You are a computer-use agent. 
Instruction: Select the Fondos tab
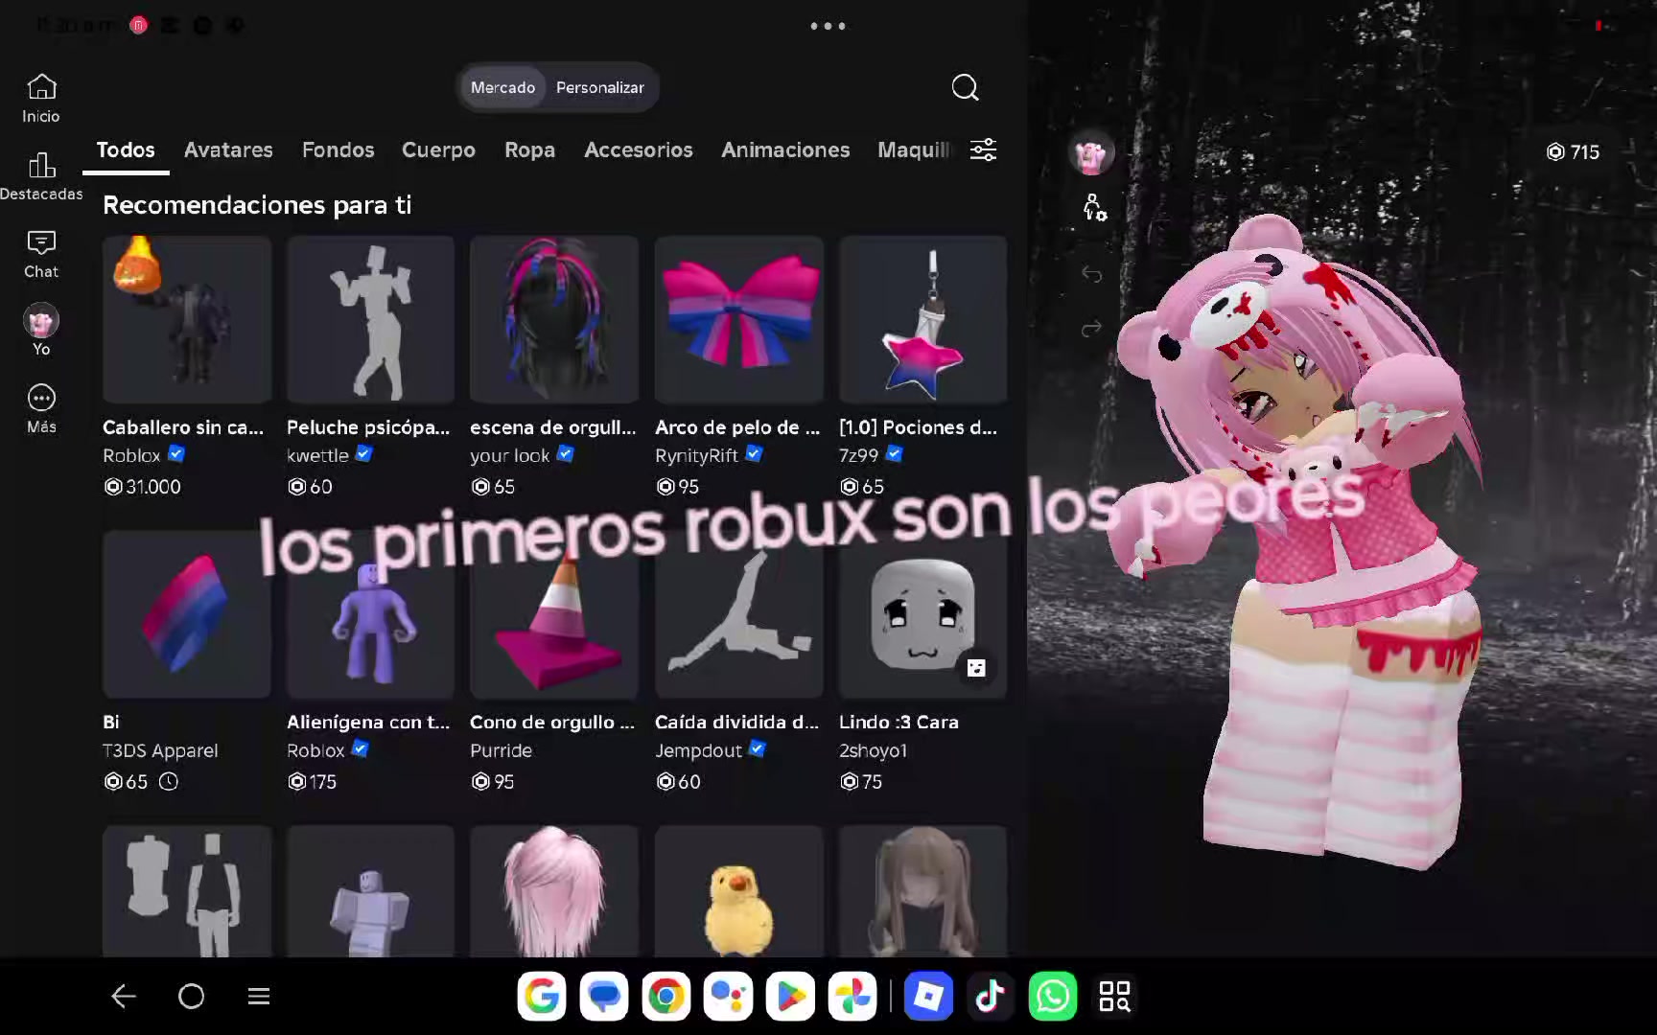click(x=338, y=149)
